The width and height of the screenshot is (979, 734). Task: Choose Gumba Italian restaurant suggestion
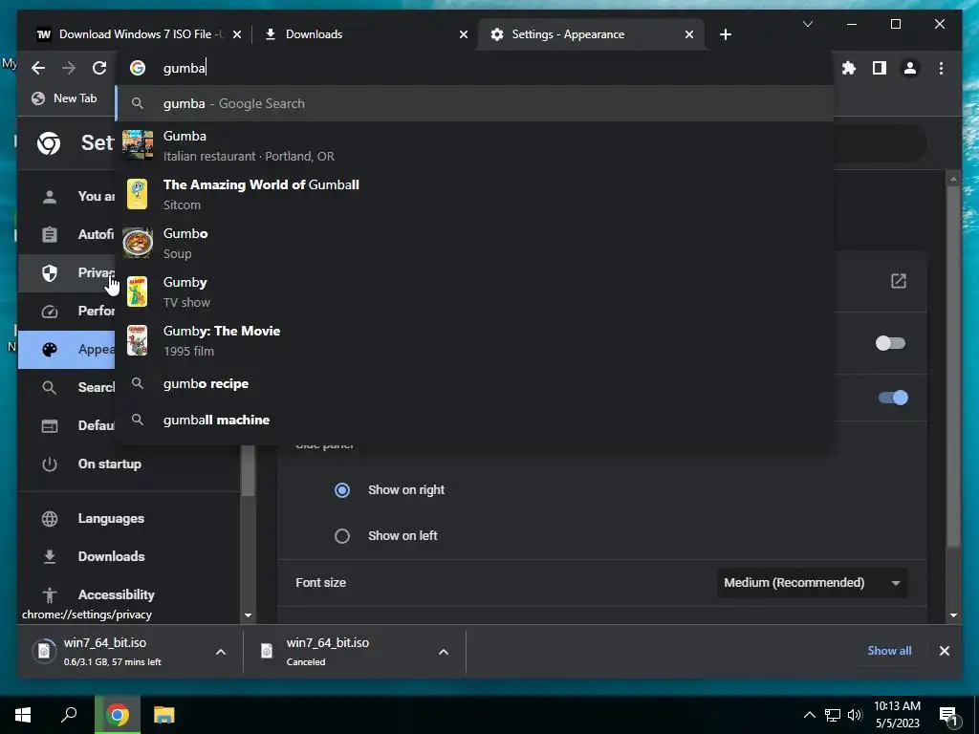[474, 145]
